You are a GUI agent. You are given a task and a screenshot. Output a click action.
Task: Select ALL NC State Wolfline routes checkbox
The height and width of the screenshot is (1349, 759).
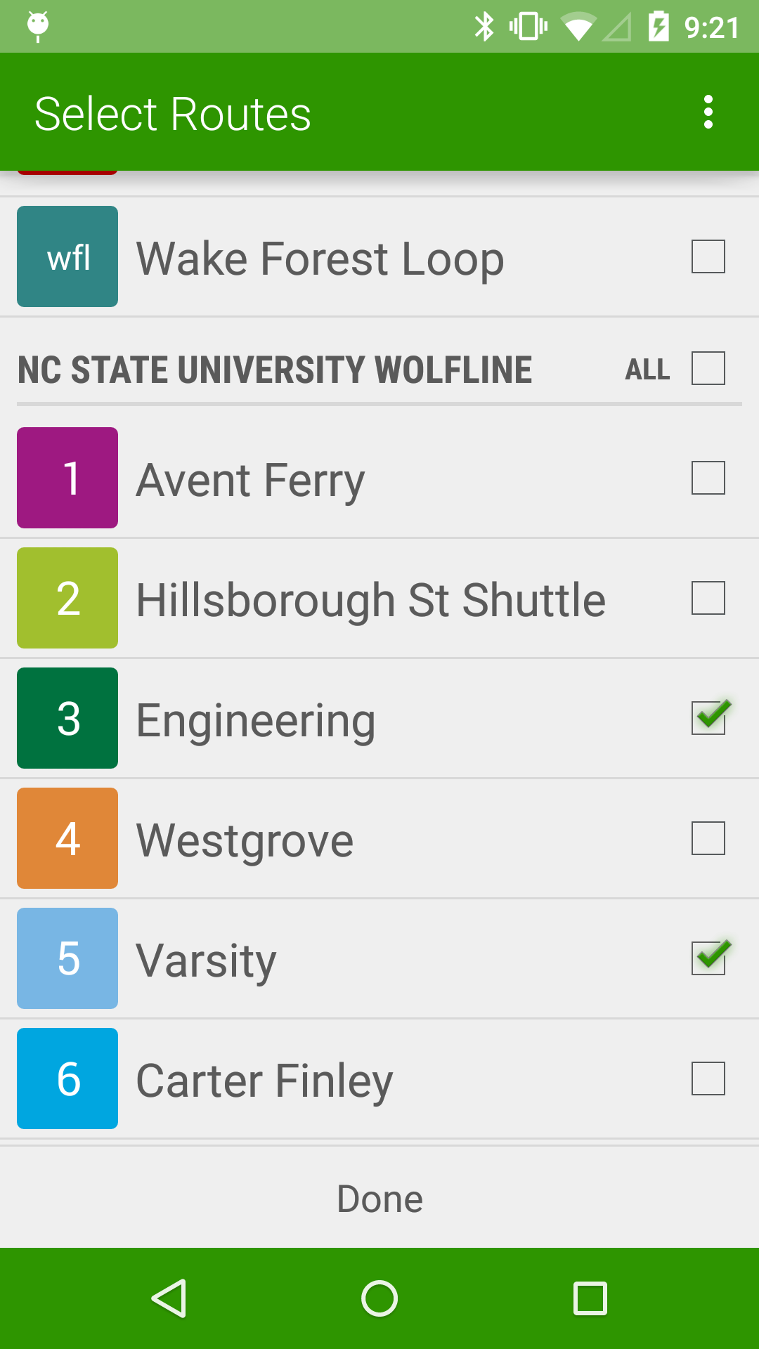tap(708, 368)
